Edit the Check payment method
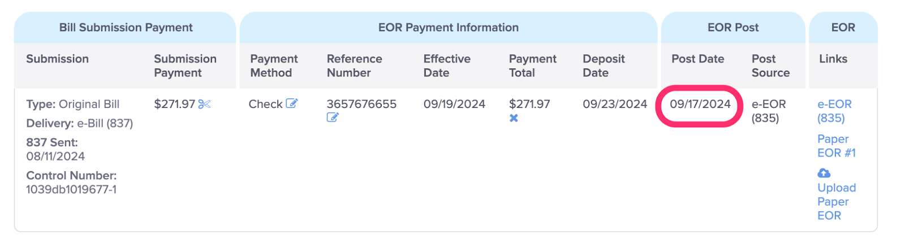The height and width of the screenshot is (243, 905). [292, 103]
